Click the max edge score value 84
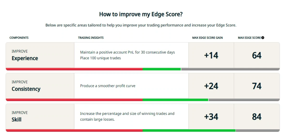The image size is (288, 134). point(257,117)
